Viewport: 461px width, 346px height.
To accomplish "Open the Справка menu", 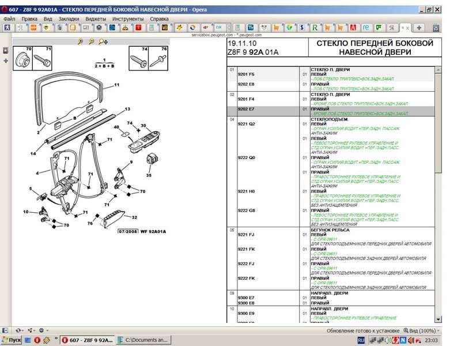I will click(159, 18).
